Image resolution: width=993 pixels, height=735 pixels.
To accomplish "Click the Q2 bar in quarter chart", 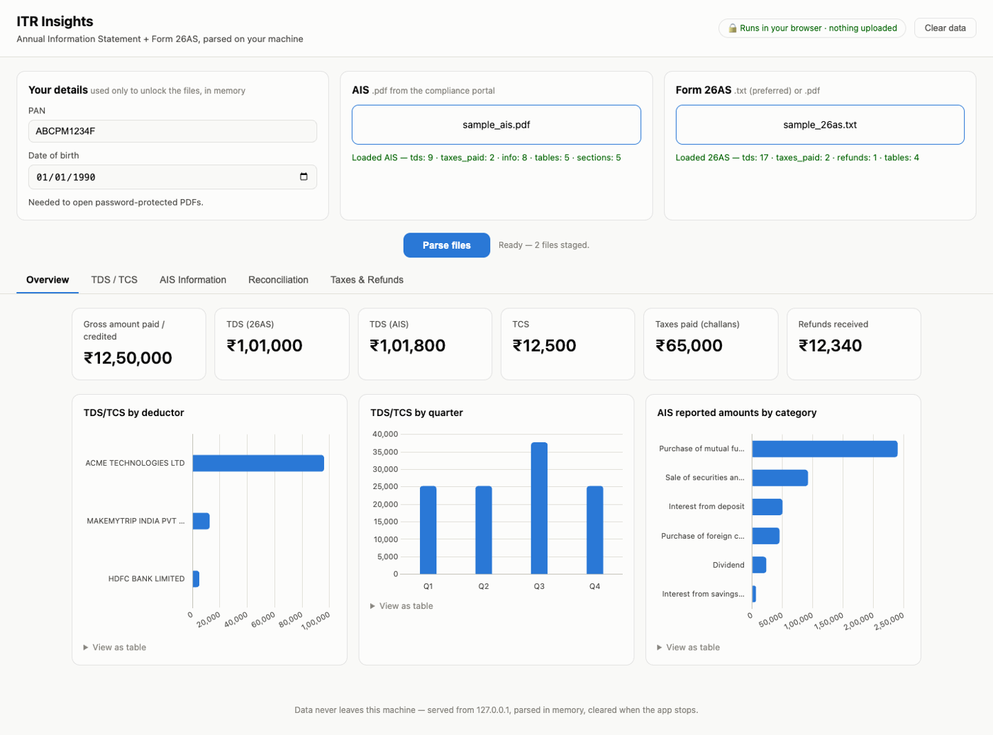I will click(484, 530).
